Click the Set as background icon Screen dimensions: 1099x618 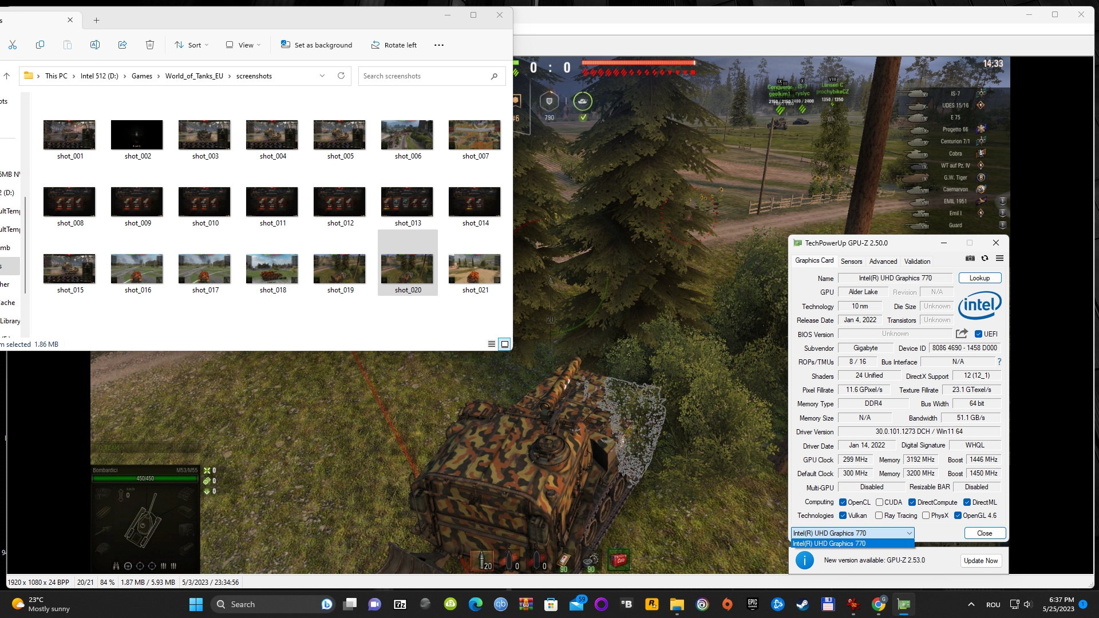(x=284, y=45)
